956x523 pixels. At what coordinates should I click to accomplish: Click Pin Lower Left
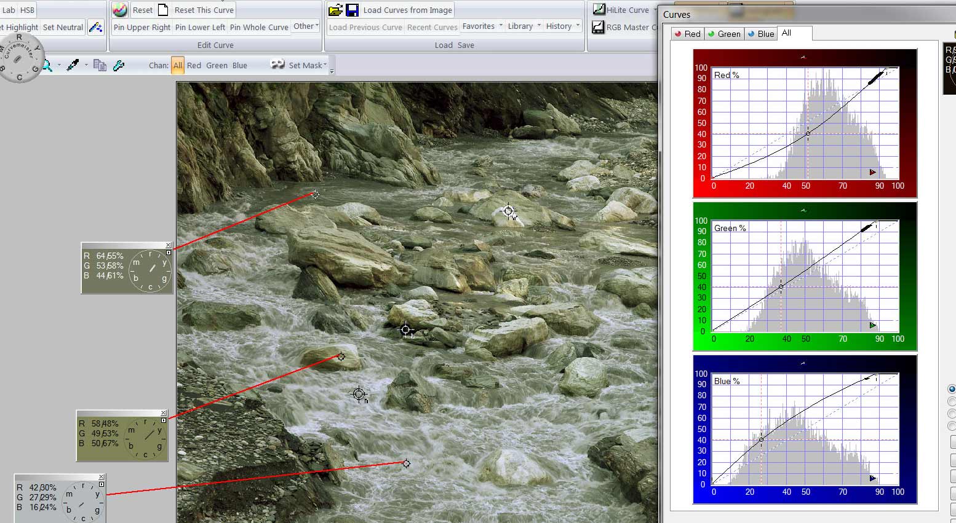(200, 27)
